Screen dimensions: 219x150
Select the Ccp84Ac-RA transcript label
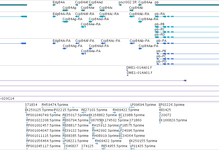(109, 14)
